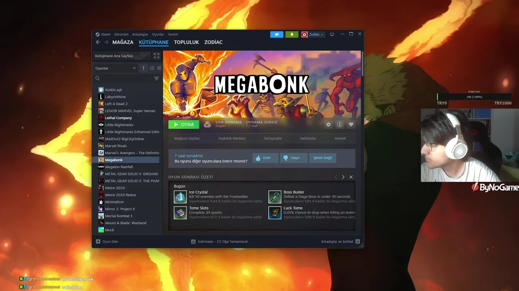Dismiss the Oyun Sonrası Özeti panel
Screen dimensions: 519x291
[x=351, y=177]
